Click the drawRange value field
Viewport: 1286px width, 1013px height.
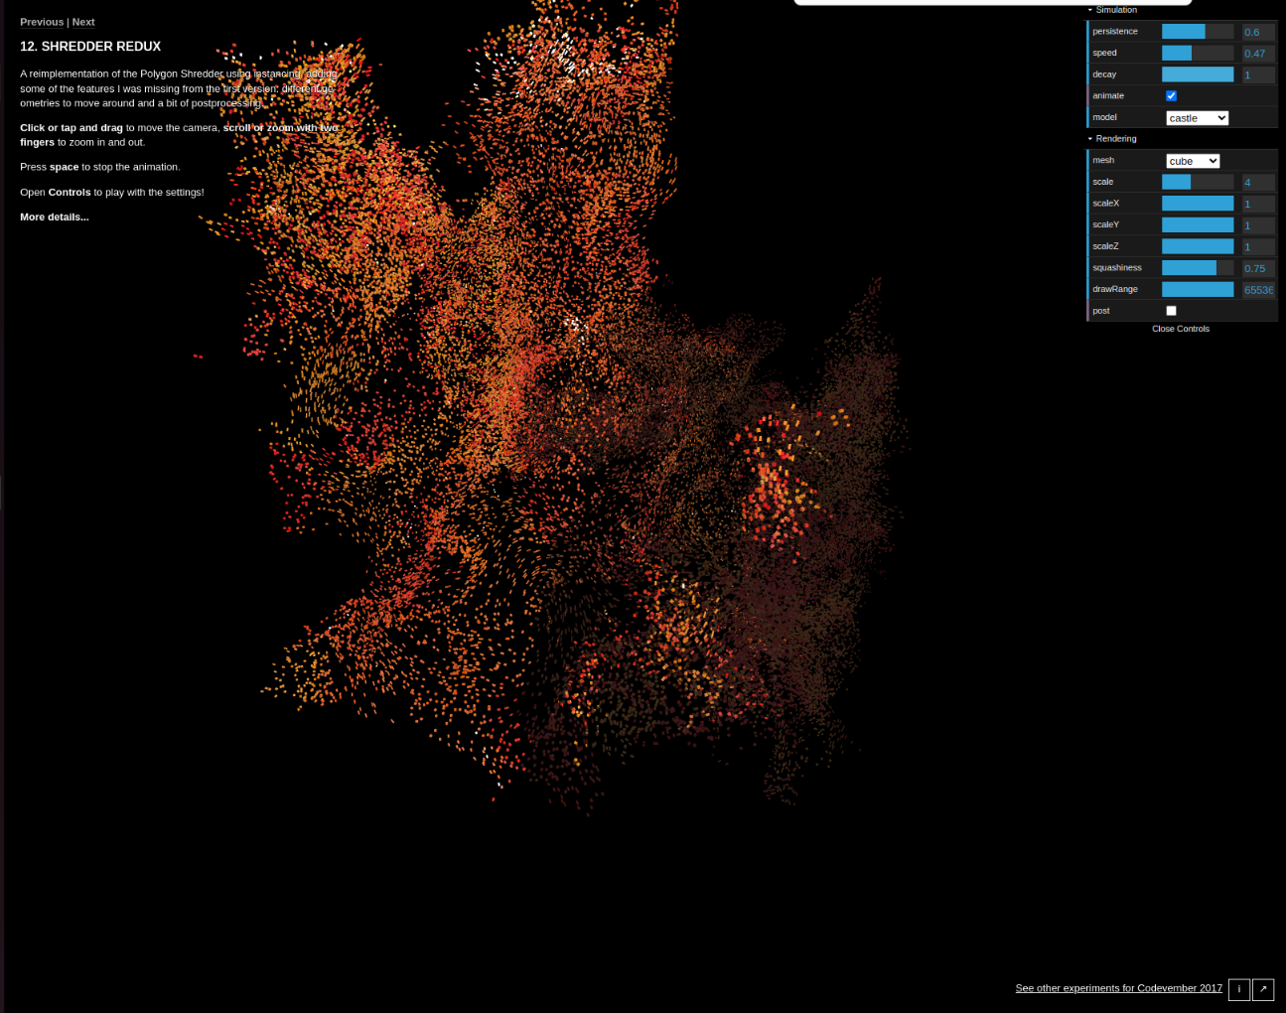(x=1257, y=289)
